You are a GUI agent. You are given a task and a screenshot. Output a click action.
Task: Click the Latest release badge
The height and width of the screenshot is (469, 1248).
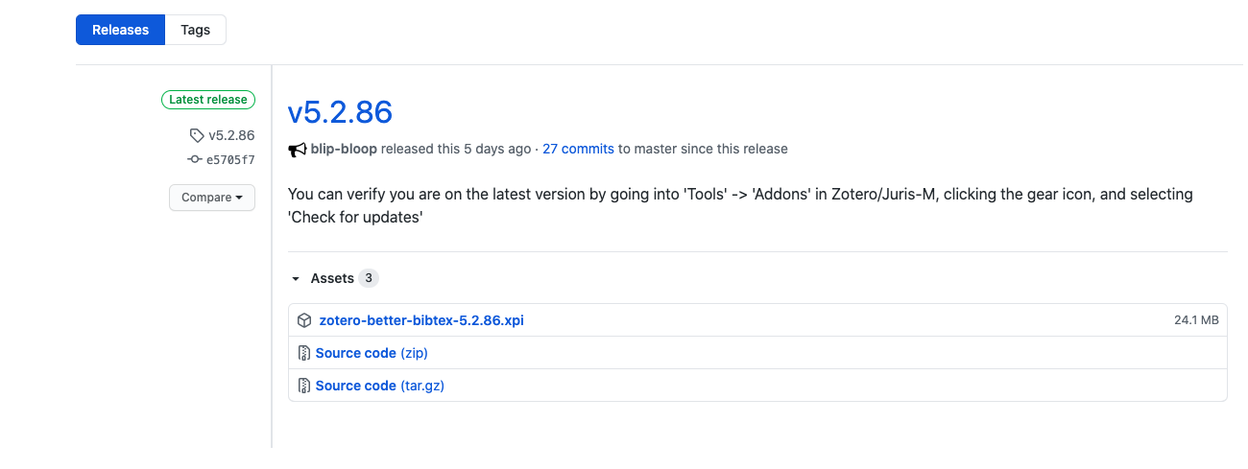click(x=207, y=100)
